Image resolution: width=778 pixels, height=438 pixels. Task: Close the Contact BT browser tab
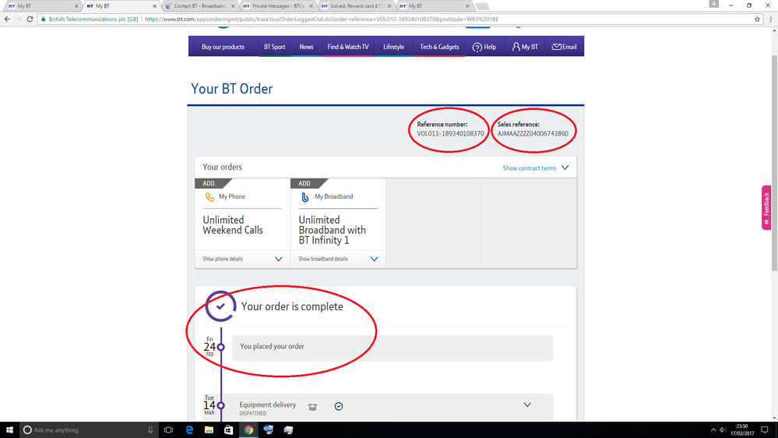point(233,6)
